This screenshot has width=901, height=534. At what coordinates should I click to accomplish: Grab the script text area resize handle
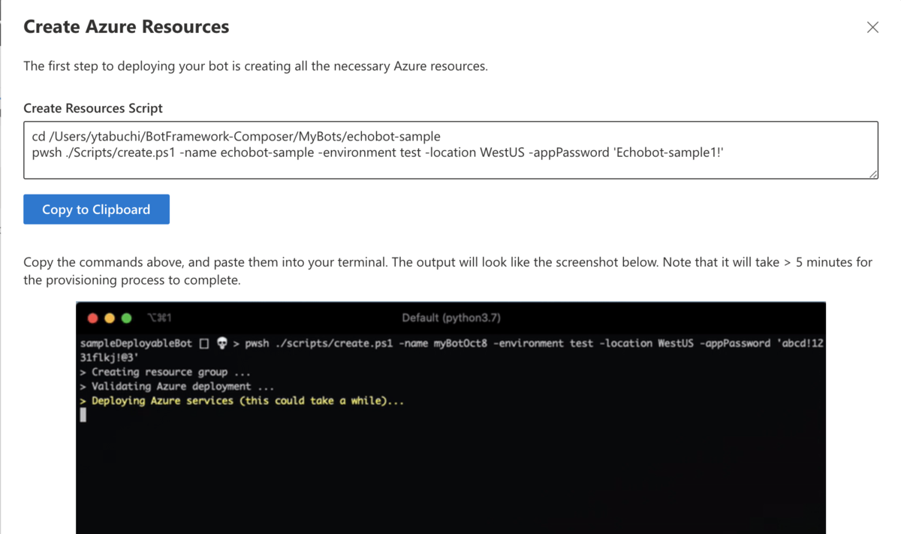pos(873,174)
